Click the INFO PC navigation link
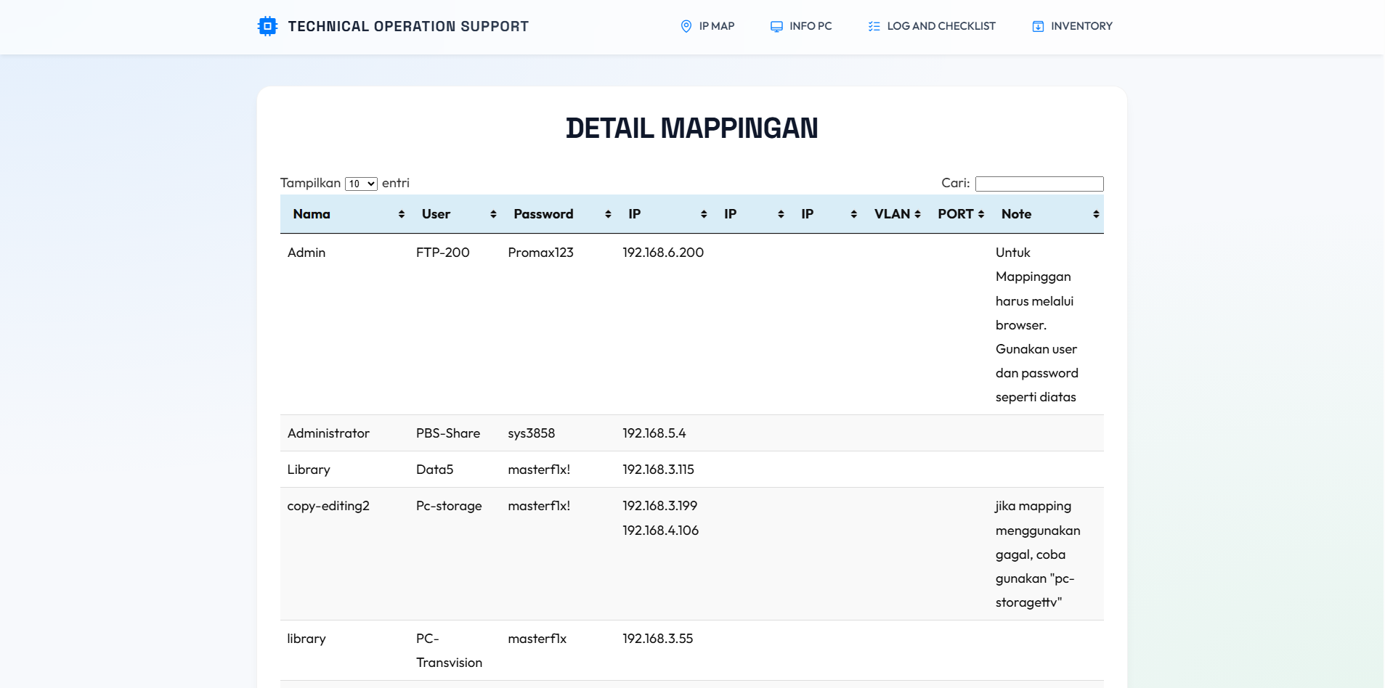 (811, 25)
